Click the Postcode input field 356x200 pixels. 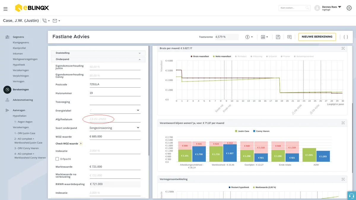coord(115,84)
